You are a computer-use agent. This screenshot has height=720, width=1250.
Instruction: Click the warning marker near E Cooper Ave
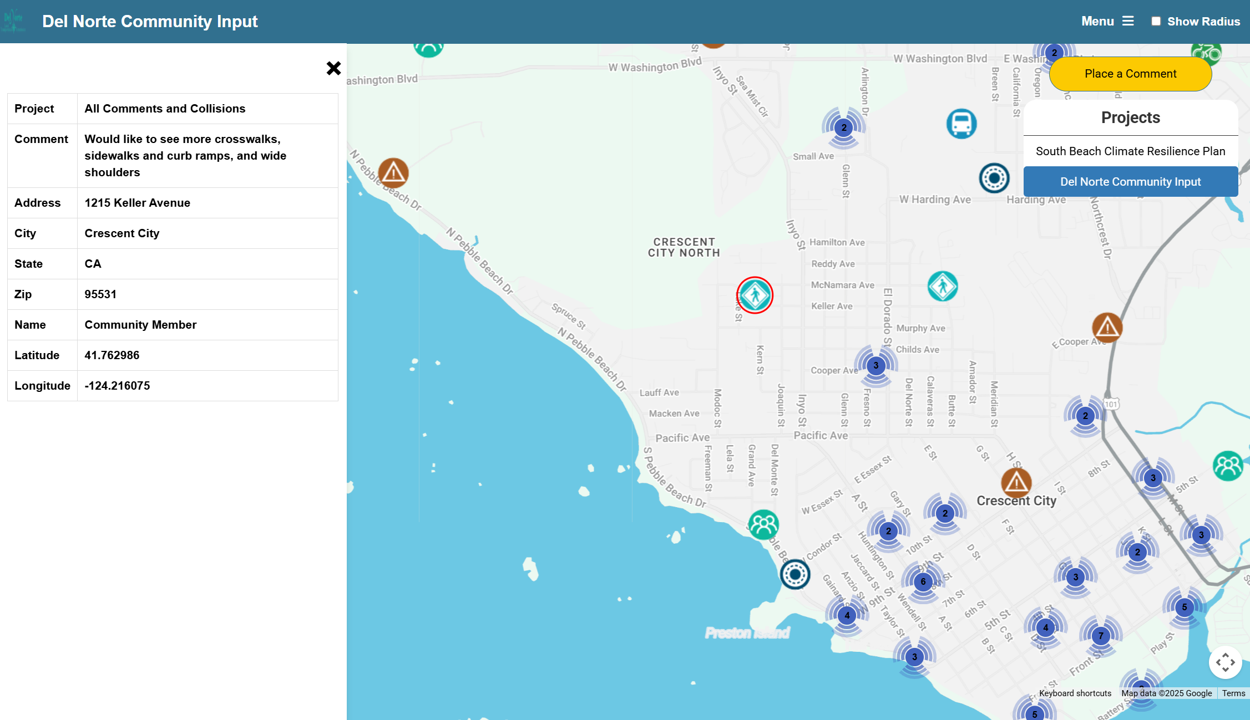[1107, 327]
